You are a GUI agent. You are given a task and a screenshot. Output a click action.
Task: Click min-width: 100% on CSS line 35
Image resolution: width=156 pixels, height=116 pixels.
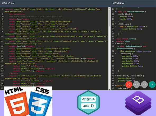click(130, 59)
